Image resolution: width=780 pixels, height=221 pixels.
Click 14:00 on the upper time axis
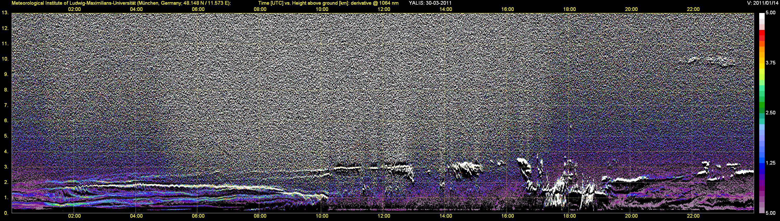(446, 9)
